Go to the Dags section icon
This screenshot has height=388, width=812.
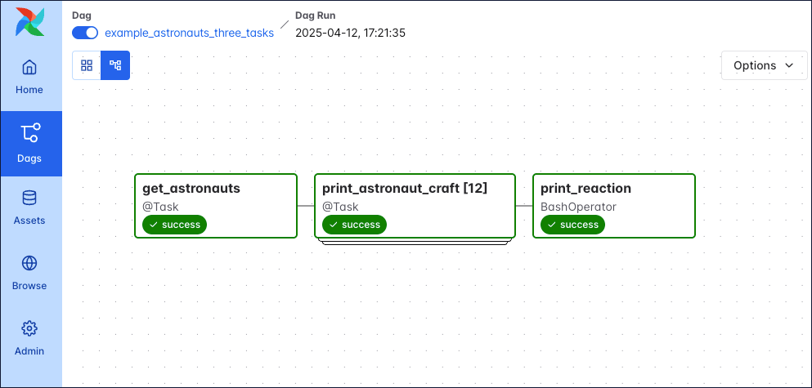[30, 133]
